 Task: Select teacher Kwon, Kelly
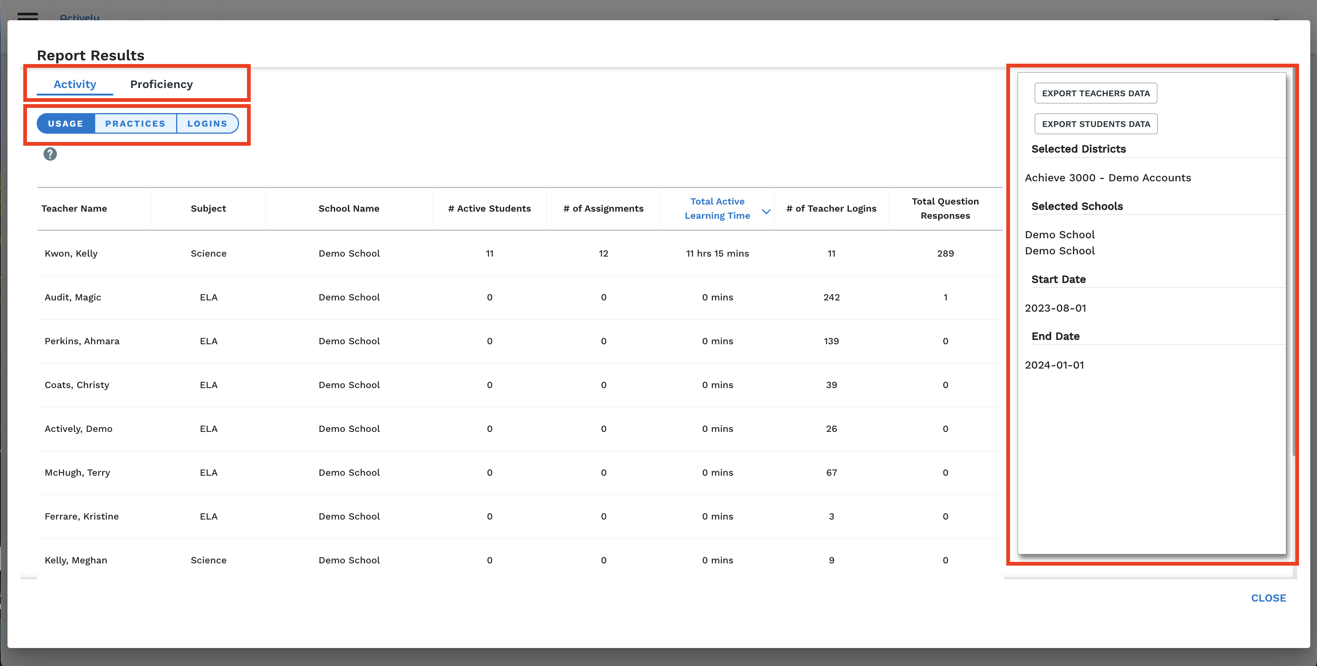click(x=71, y=254)
